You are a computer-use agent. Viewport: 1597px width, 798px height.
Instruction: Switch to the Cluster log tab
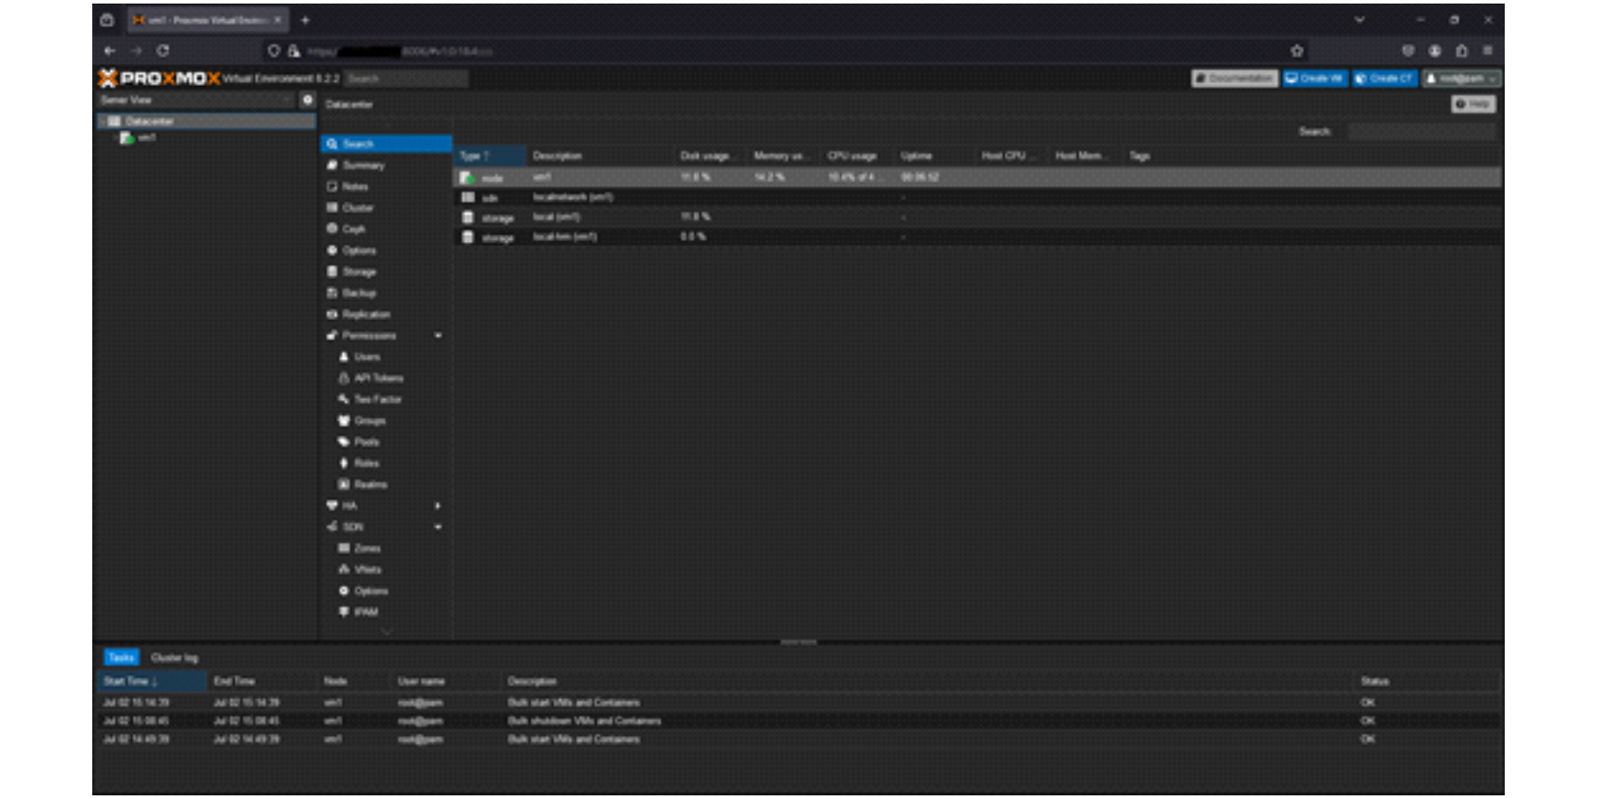[x=175, y=658]
